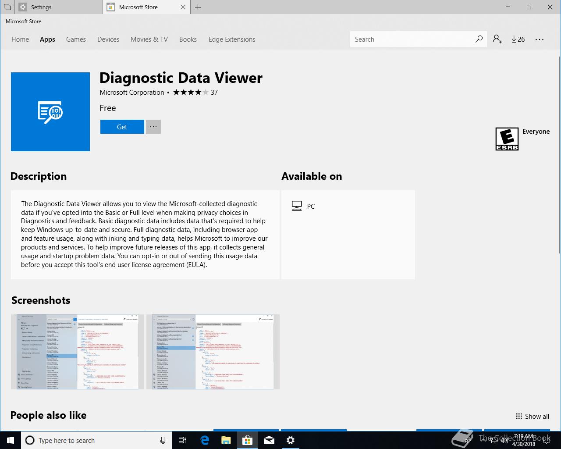Viewport: 561px width, 449px height.
Task: Open File Explorer from the taskbar
Action: 226,440
